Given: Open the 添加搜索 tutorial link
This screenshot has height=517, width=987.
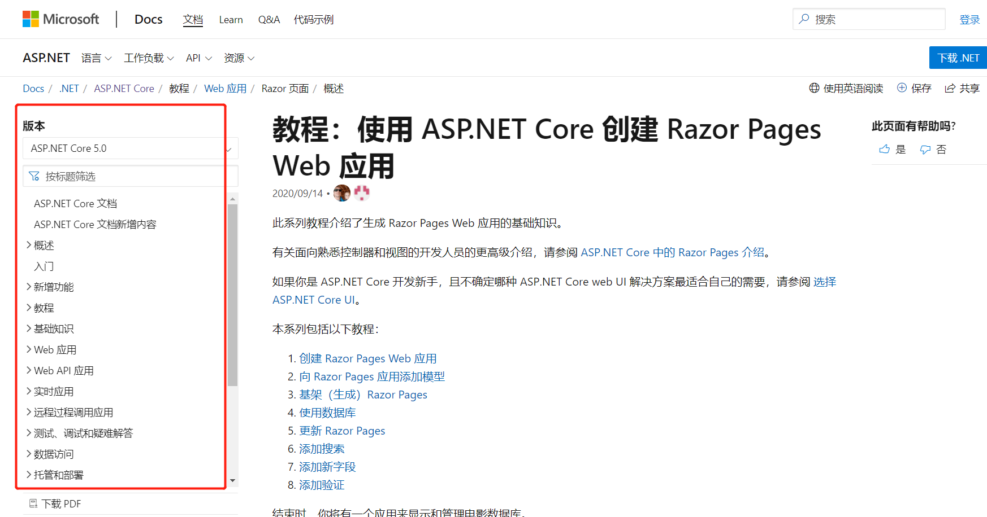Looking at the screenshot, I should [322, 449].
